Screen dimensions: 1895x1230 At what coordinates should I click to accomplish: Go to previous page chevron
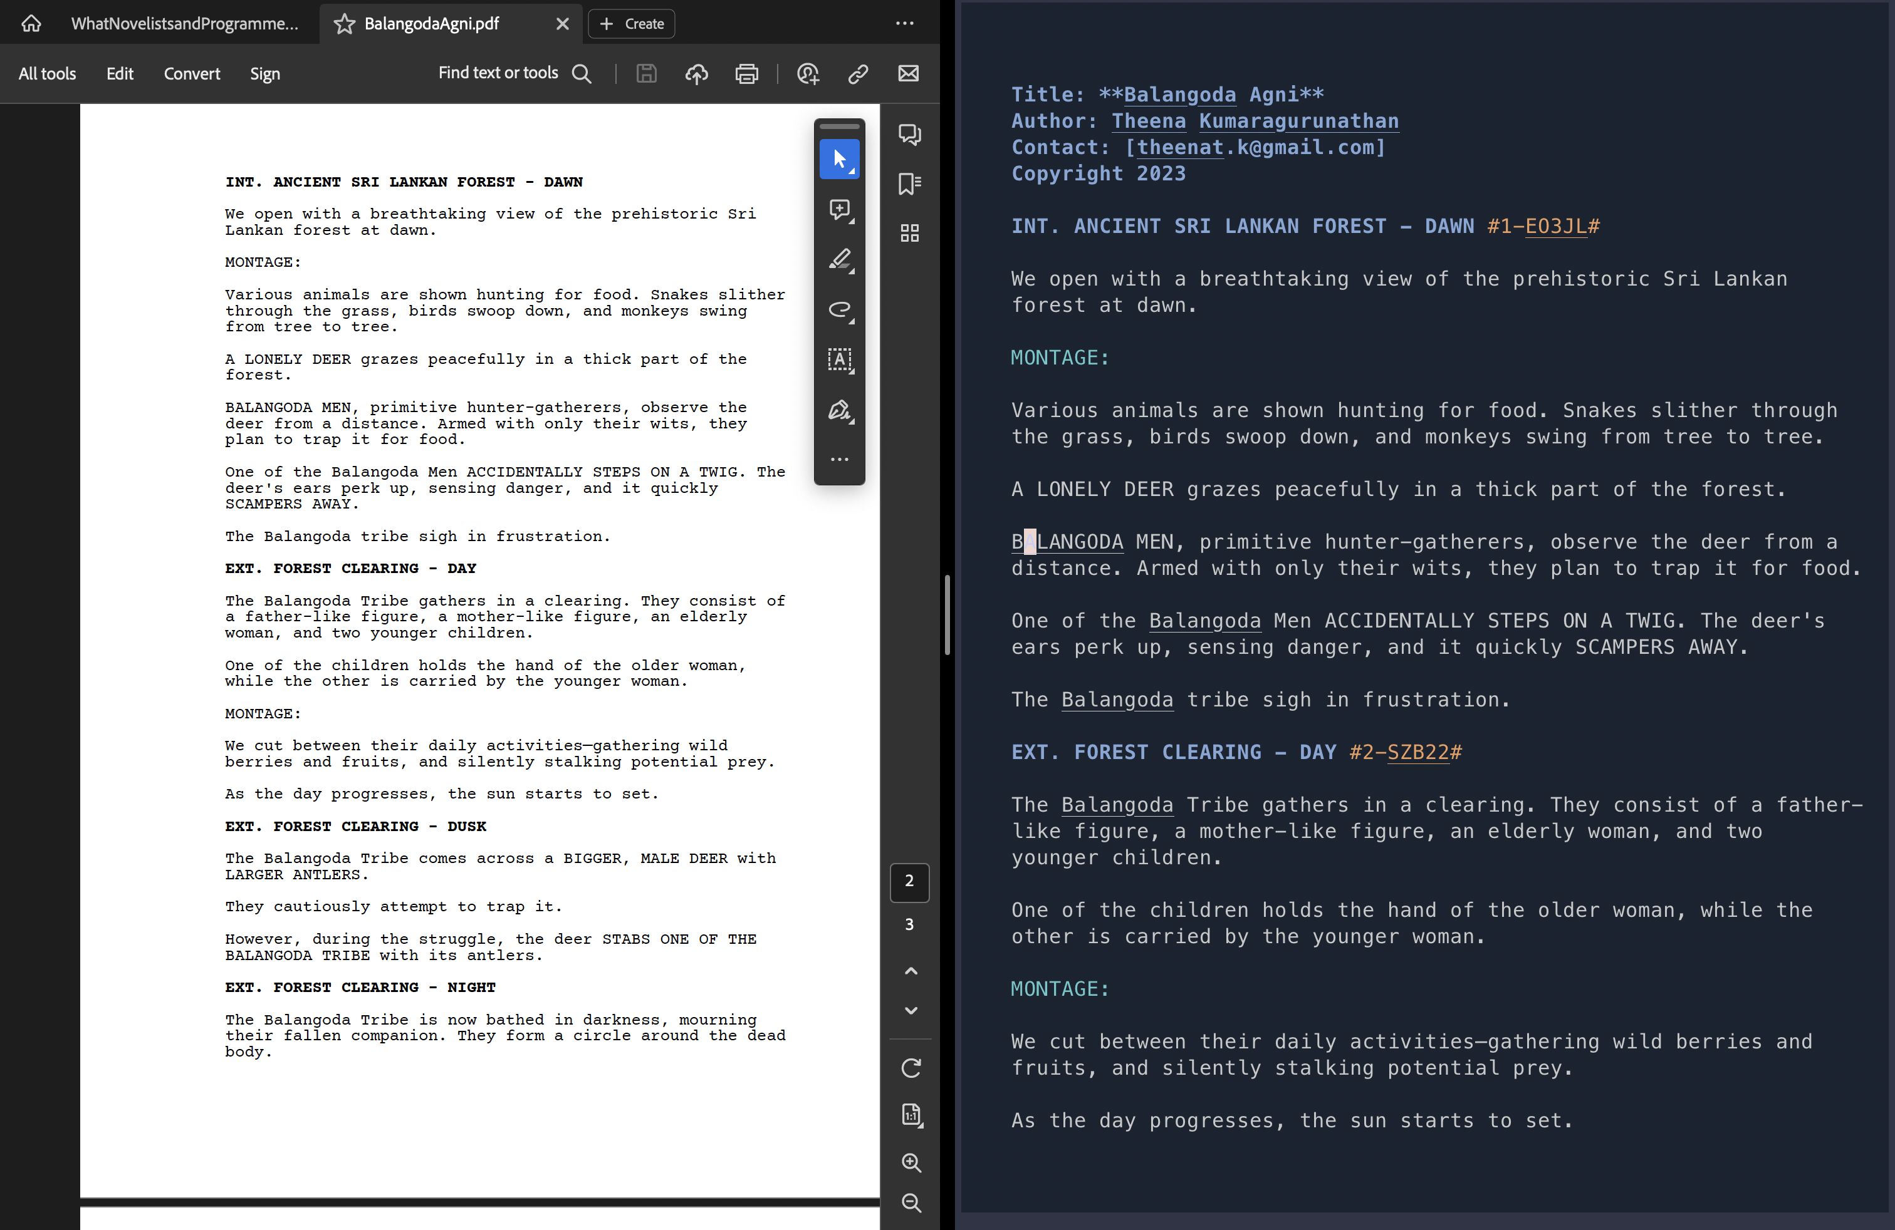(x=911, y=971)
